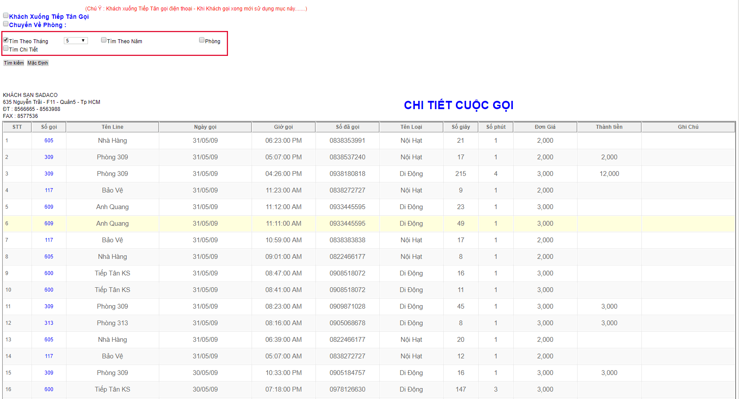Select the Số giây column header
This screenshot has width=739, height=399.
point(461,127)
